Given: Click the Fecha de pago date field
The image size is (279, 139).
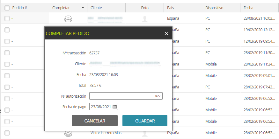Looking at the screenshot, I should (x=104, y=107).
